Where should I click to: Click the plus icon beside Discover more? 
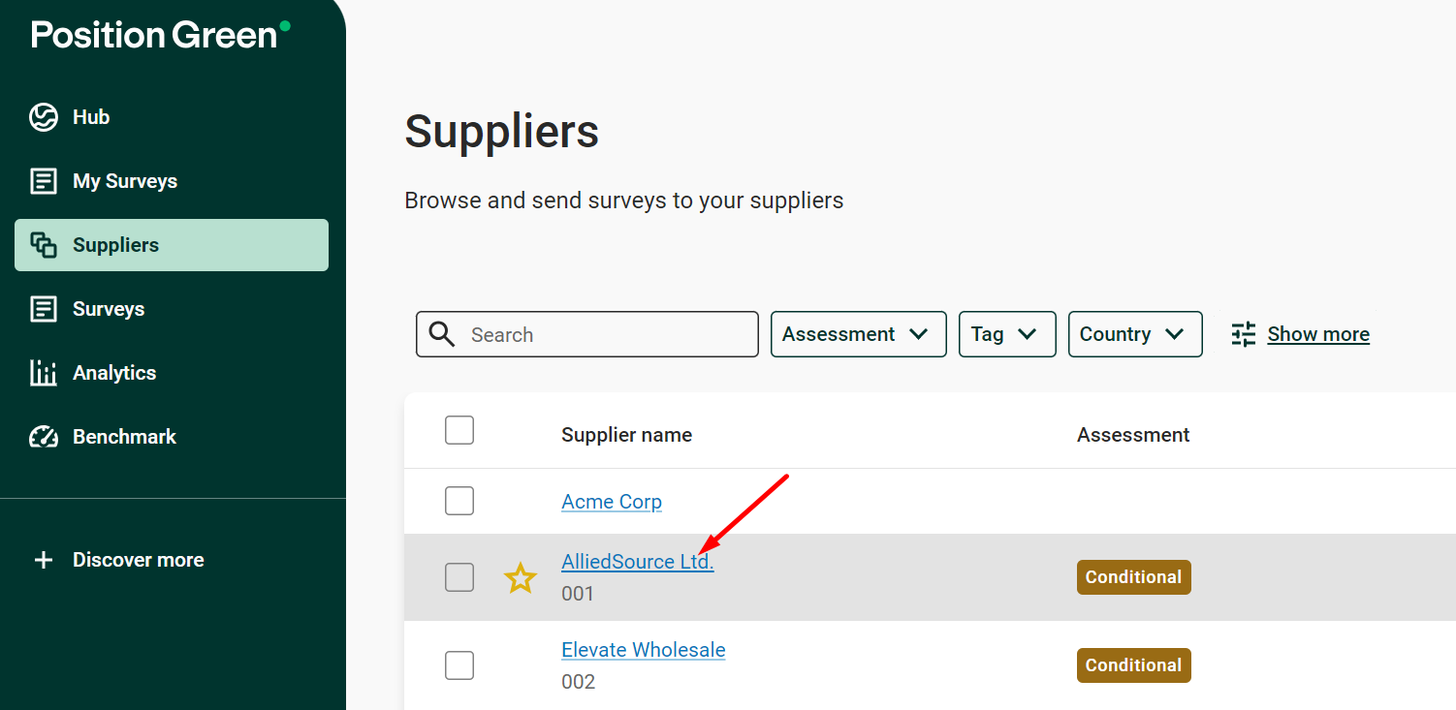[44, 560]
